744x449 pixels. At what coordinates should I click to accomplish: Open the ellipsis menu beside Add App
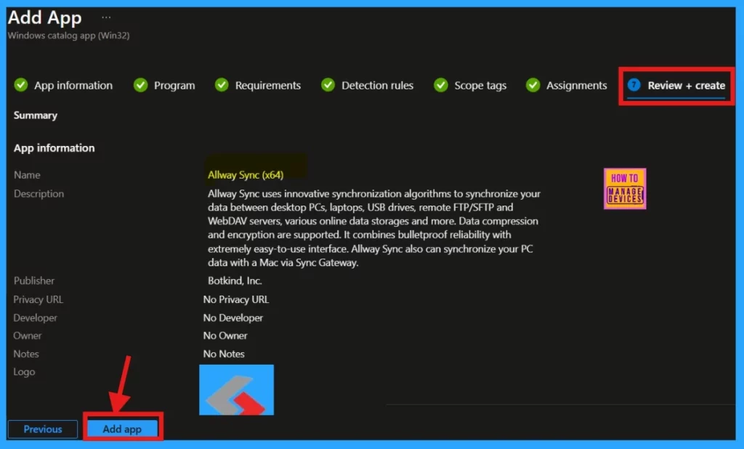[x=106, y=17]
